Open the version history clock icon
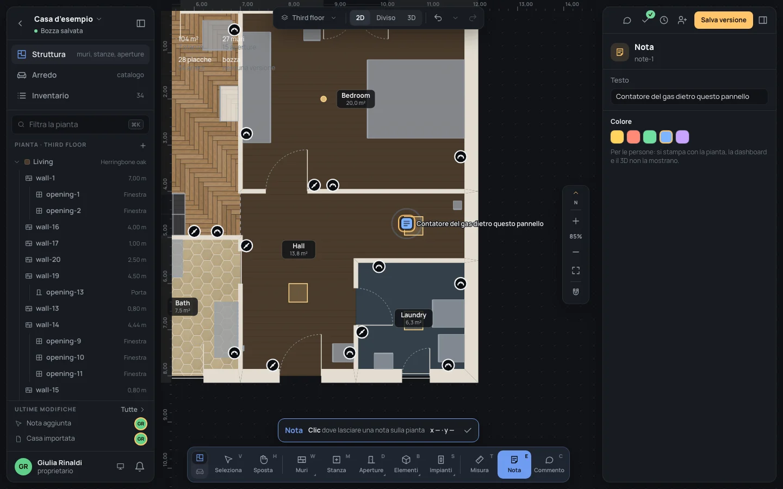The width and height of the screenshot is (783, 489). (664, 20)
